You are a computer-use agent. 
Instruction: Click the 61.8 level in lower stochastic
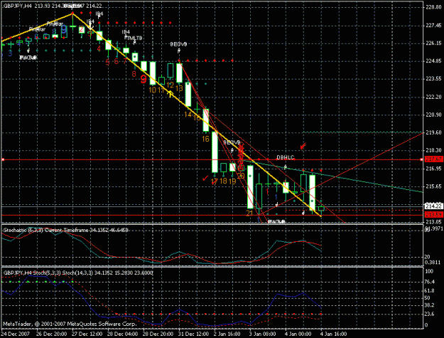click(430, 290)
